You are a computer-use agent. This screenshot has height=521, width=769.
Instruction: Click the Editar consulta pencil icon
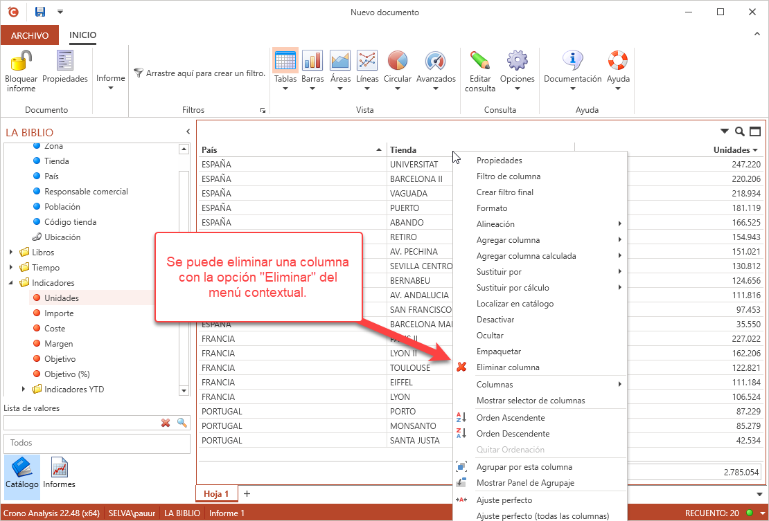coord(479,61)
